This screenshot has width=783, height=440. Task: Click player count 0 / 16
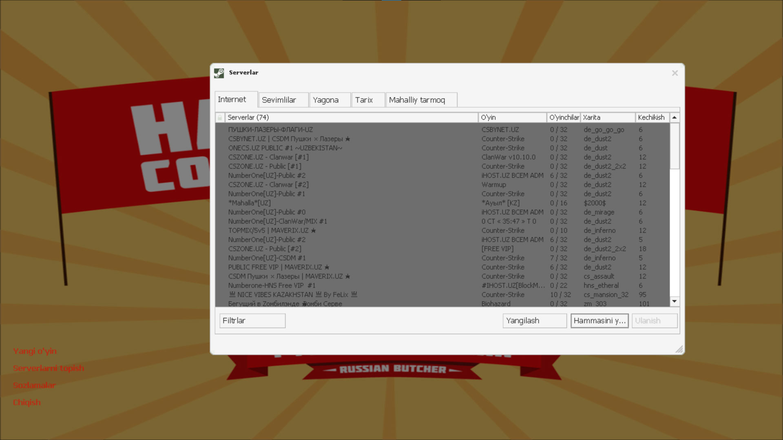coord(559,203)
